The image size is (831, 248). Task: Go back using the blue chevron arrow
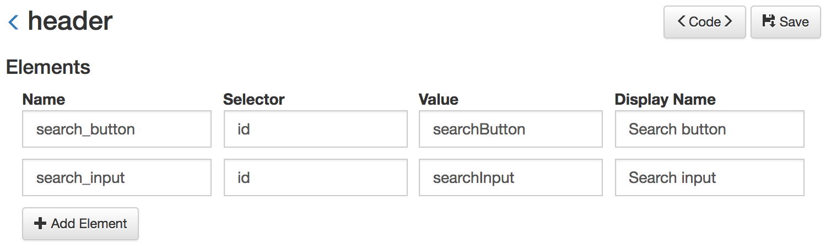(14, 23)
